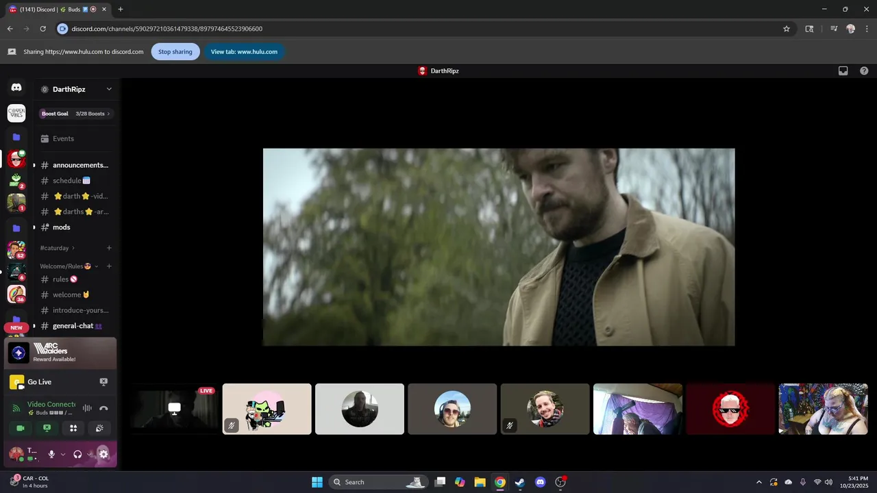
Task: Open a new browser tab
Action: coord(121,9)
